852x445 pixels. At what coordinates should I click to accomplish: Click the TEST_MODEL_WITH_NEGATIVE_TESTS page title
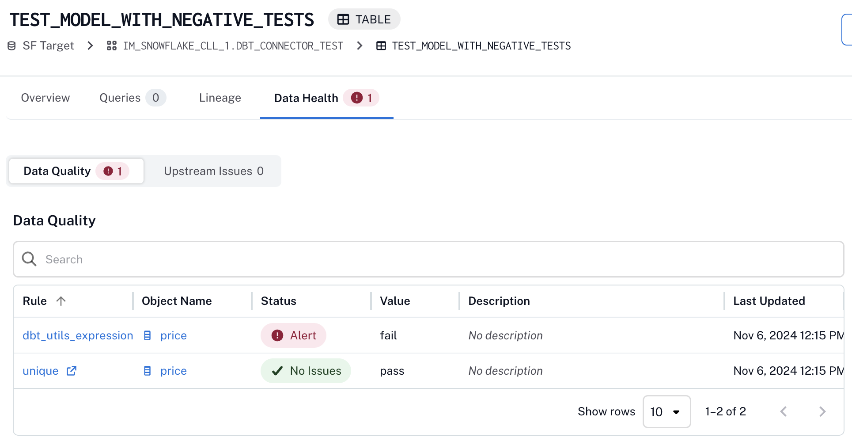162,20
